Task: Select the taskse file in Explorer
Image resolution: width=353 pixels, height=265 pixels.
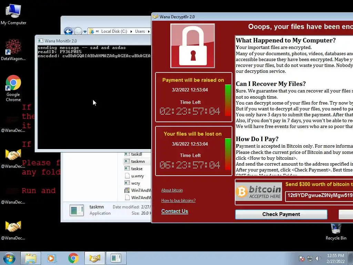Action: click(138, 168)
